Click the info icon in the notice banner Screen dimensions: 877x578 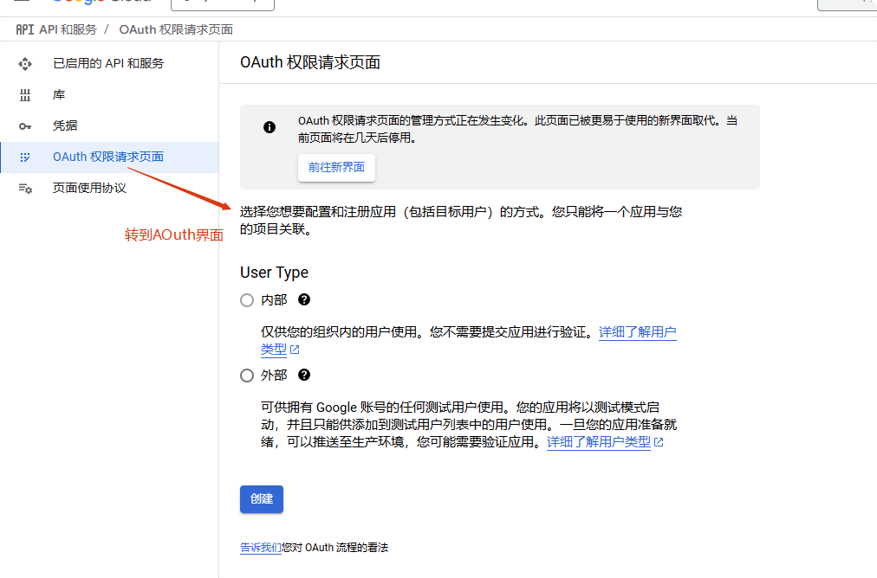(x=270, y=127)
